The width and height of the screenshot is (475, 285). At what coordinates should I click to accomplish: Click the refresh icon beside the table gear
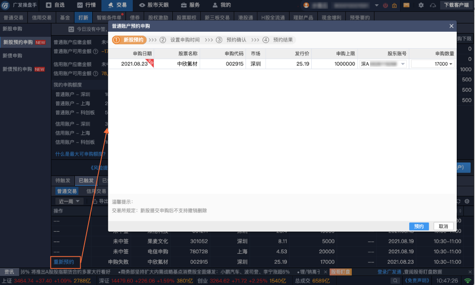[x=458, y=201]
